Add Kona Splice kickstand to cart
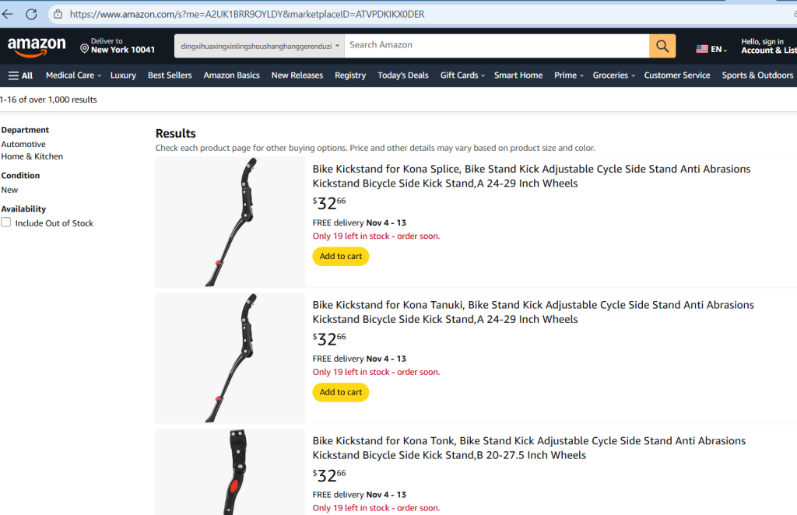This screenshot has width=797, height=515. coord(341,256)
